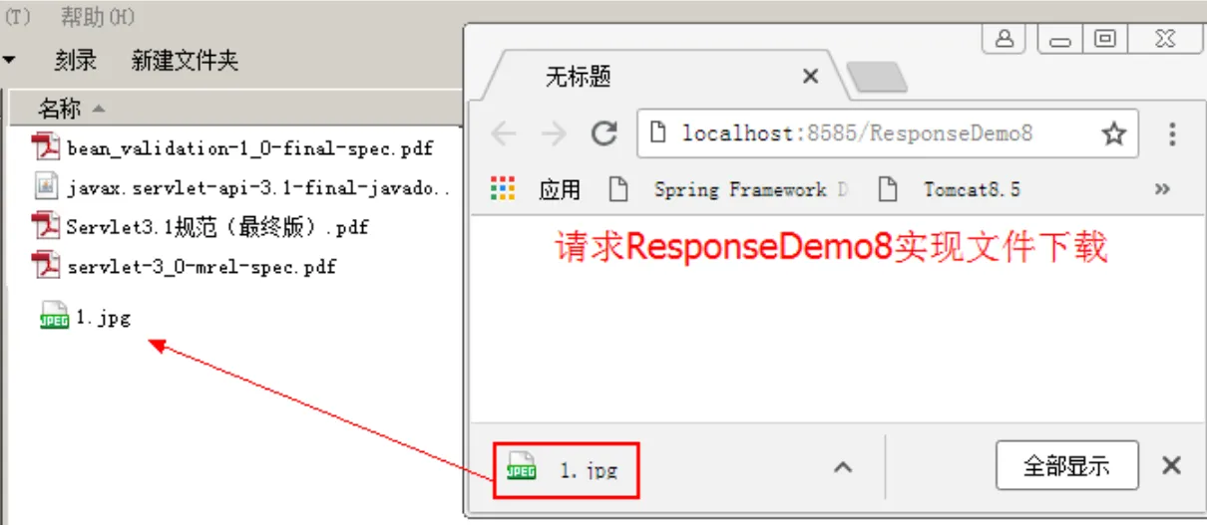Image resolution: width=1207 pixels, height=525 pixels.
Task: Sort files by the 名称 column header
Action: point(71,108)
